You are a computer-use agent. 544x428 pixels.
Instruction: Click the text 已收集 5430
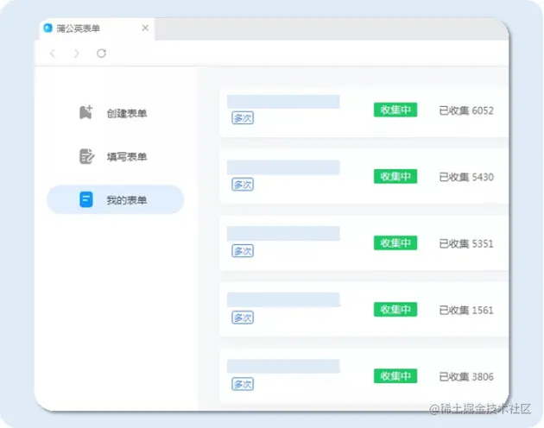click(466, 177)
